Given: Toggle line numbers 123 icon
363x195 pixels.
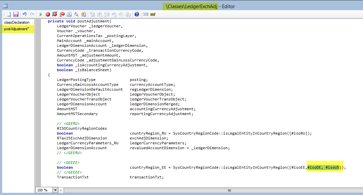Looking at the screenshot, I should [x=145, y=14].
